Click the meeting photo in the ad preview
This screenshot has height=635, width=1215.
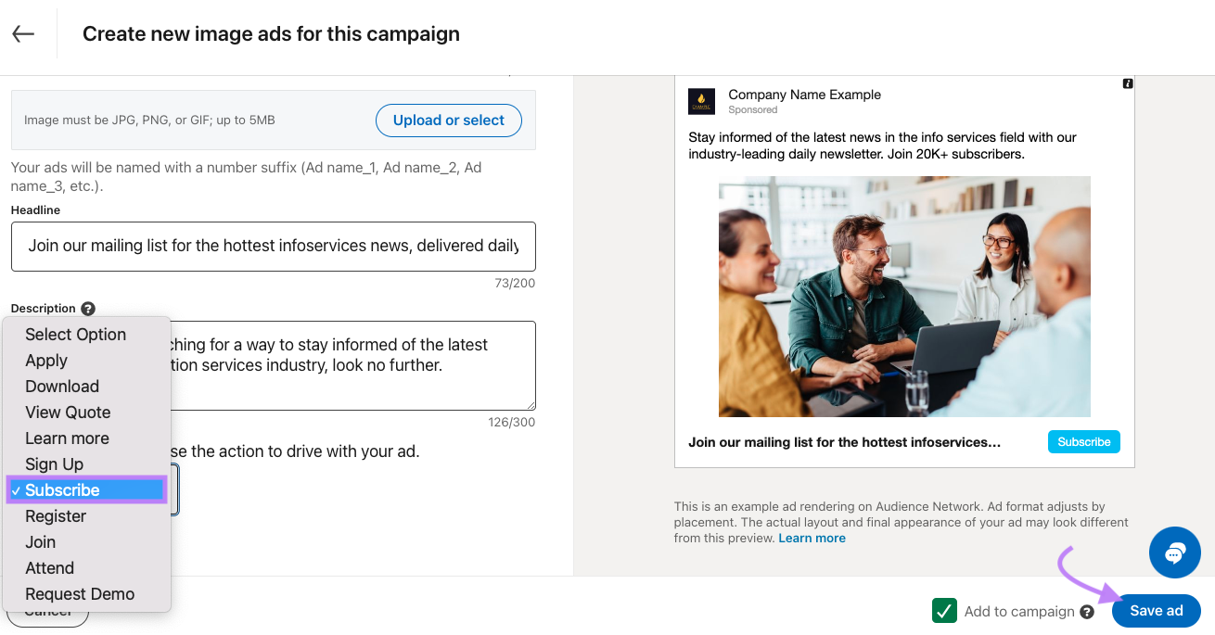click(903, 296)
